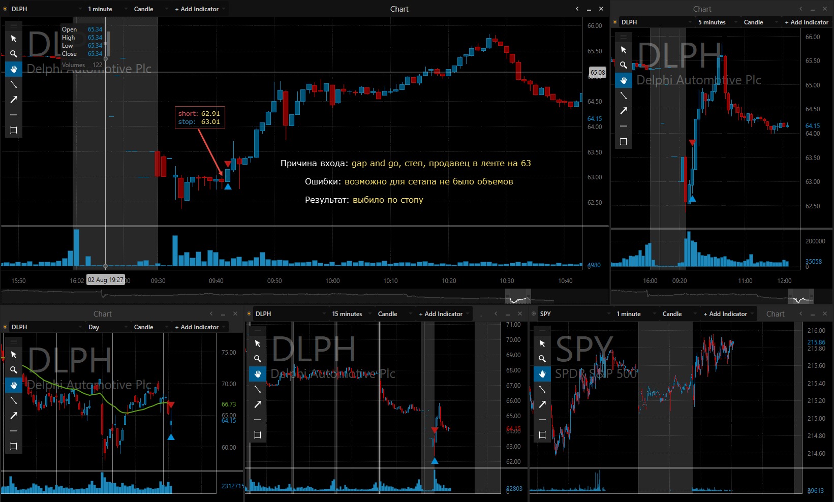Choose the horizontal line tool in the 1 minute chart
Screen dimensions: 834x502
(x=14, y=115)
